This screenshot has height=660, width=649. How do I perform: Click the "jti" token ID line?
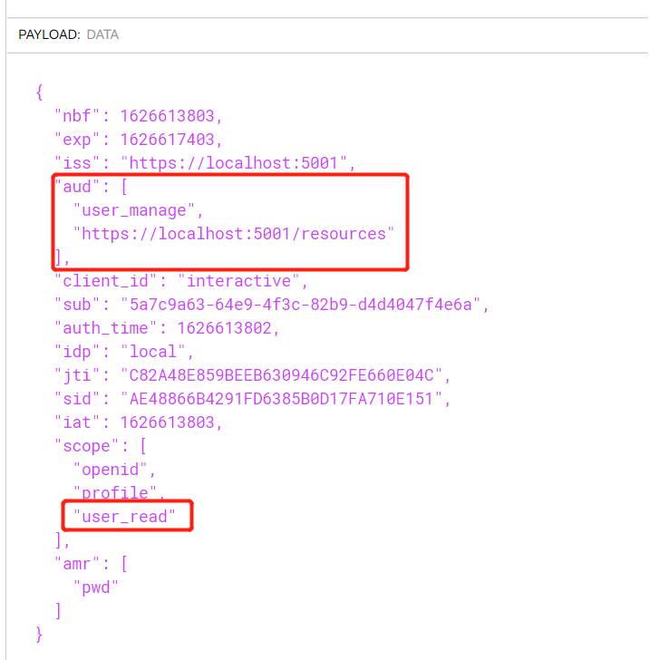(253, 375)
